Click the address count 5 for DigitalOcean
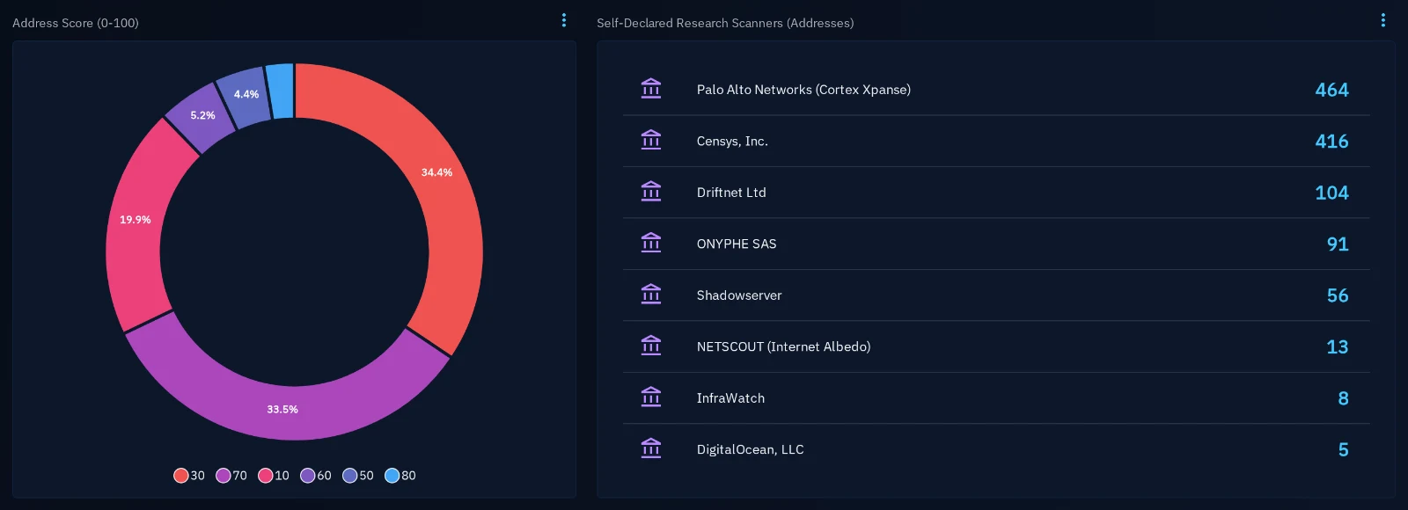Image resolution: width=1408 pixels, height=510 pixels. pos(1343,449)
